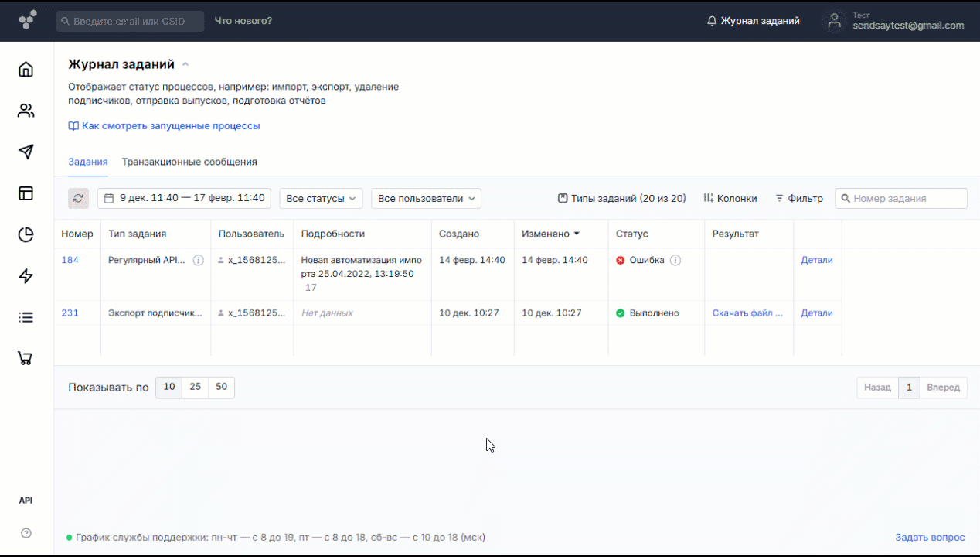
Task: Open the home icon in sidebar
Action: tap(26, 70)
